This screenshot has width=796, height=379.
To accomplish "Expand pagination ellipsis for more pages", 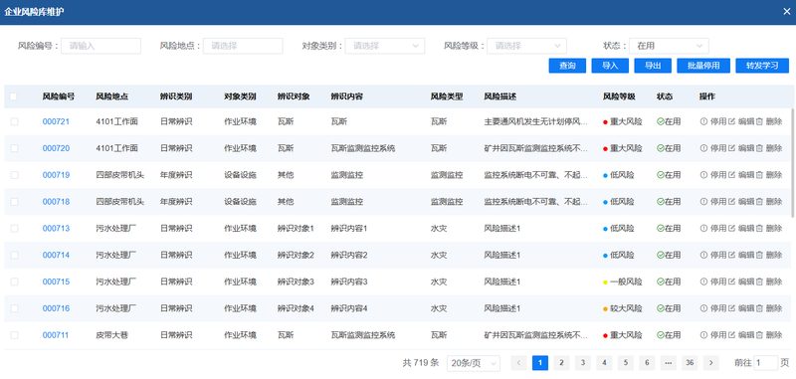I will point(668,363).
